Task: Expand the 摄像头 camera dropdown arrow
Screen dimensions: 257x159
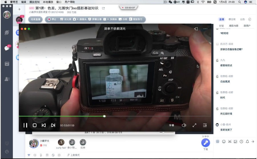Action: (78, 19)
